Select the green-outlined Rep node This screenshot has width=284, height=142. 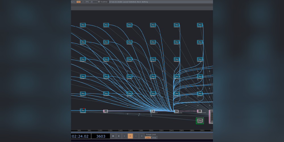tap(200, 121)
